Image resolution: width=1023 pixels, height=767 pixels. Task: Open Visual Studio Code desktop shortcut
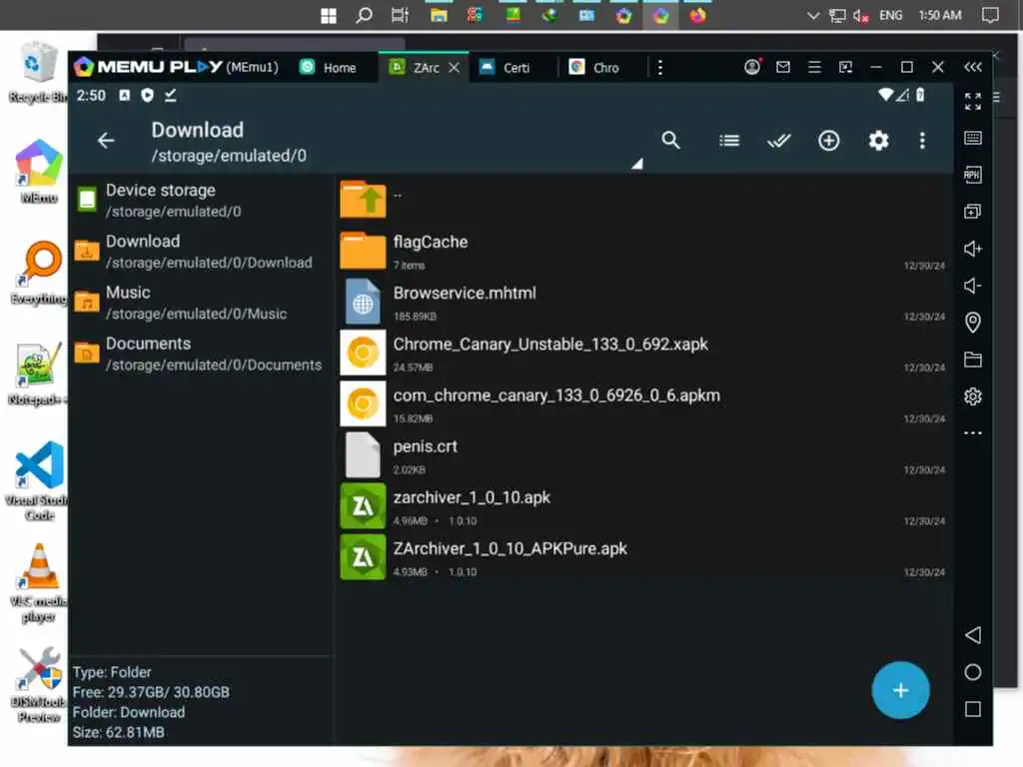pos(39,481)
